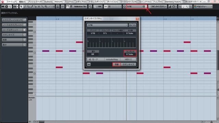Screen dimensions: 219x123
Task: Click the controller lane setup icon at bottom left
Action: coord(30,122)
